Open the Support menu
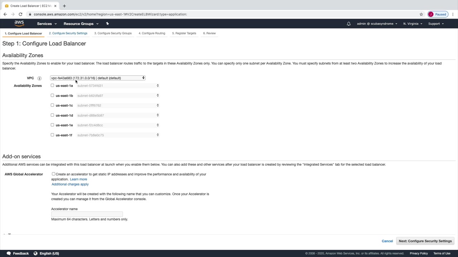Screen dimensions: 458x257 tap(436, 24)
